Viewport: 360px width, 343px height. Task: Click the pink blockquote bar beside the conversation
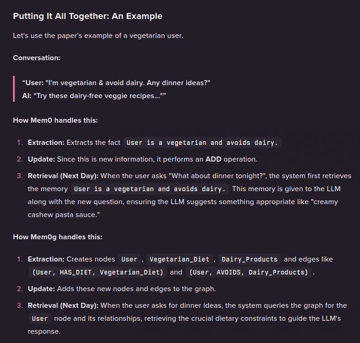coord(14,89)
